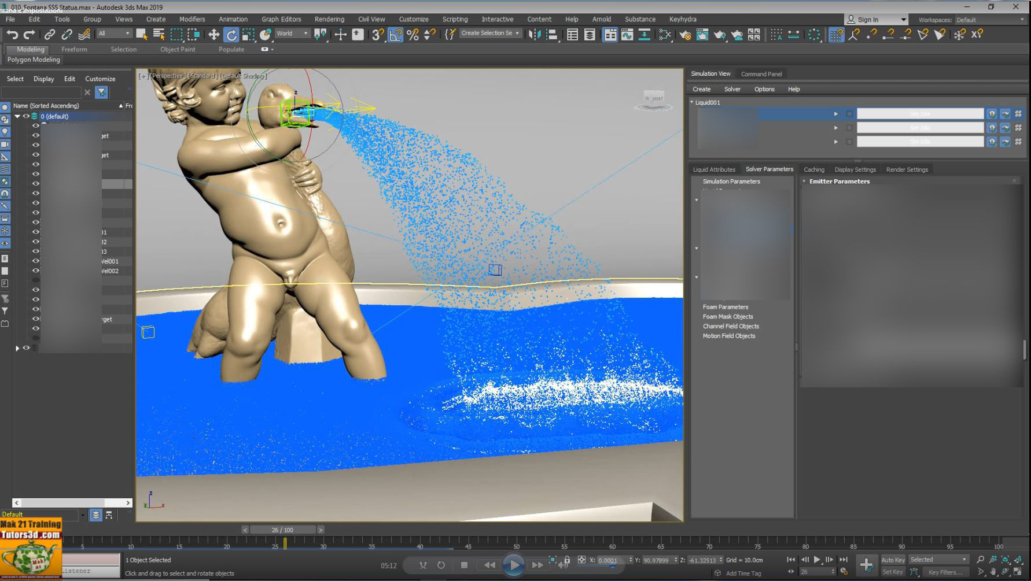Open the Curve Editor icon

point(627,35)
